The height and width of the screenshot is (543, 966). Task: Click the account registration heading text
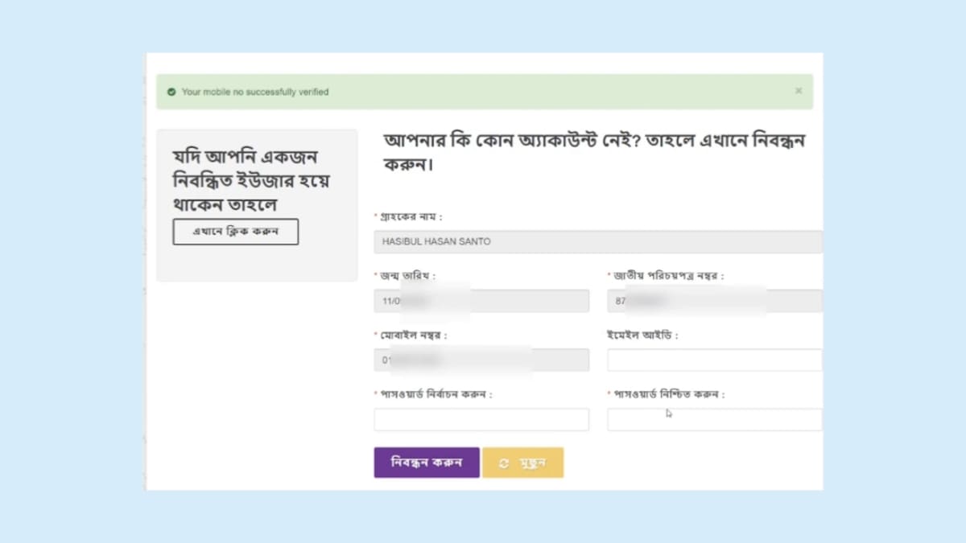(594, 150)
